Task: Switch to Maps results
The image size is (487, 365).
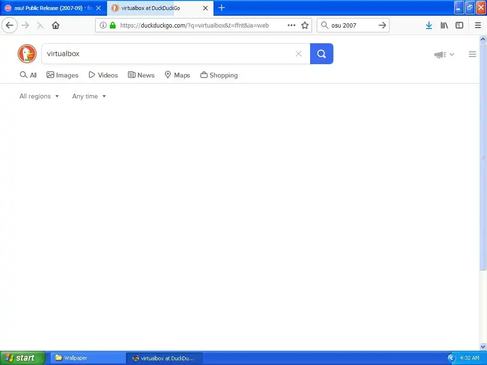Action: tap(177, 75)
